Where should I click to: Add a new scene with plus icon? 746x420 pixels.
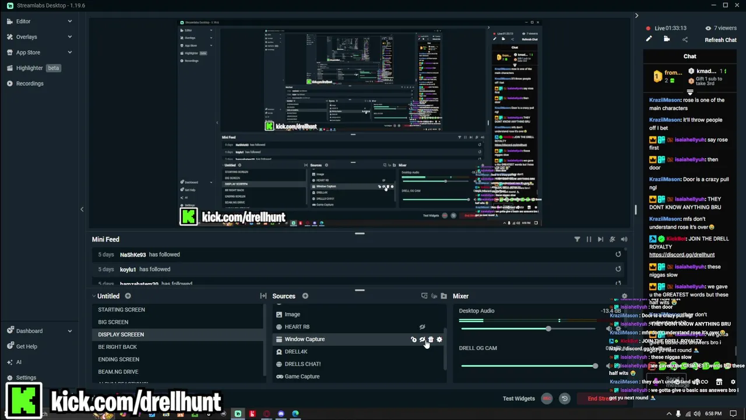coord(128,296)
